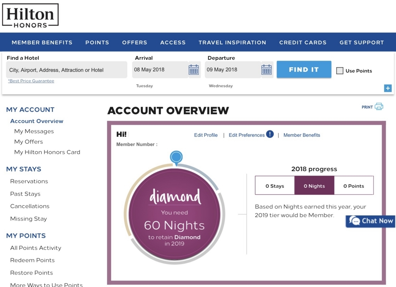Open the Best Price Guarantee link

point(31,81)
